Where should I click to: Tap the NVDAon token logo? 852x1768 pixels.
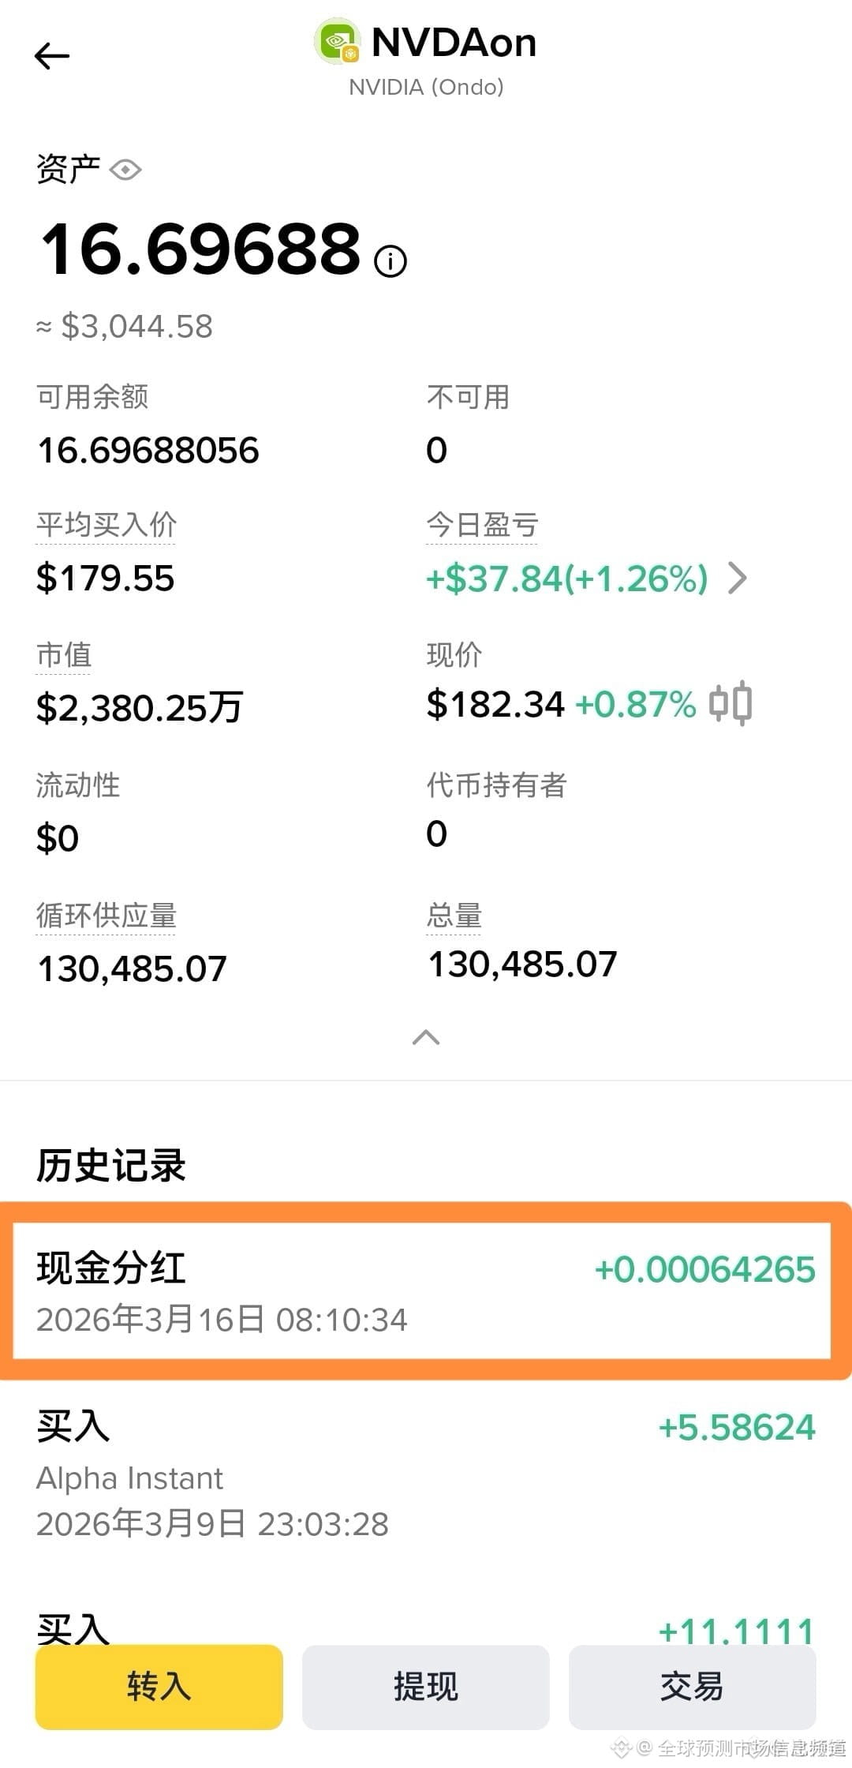pos(338,42)
